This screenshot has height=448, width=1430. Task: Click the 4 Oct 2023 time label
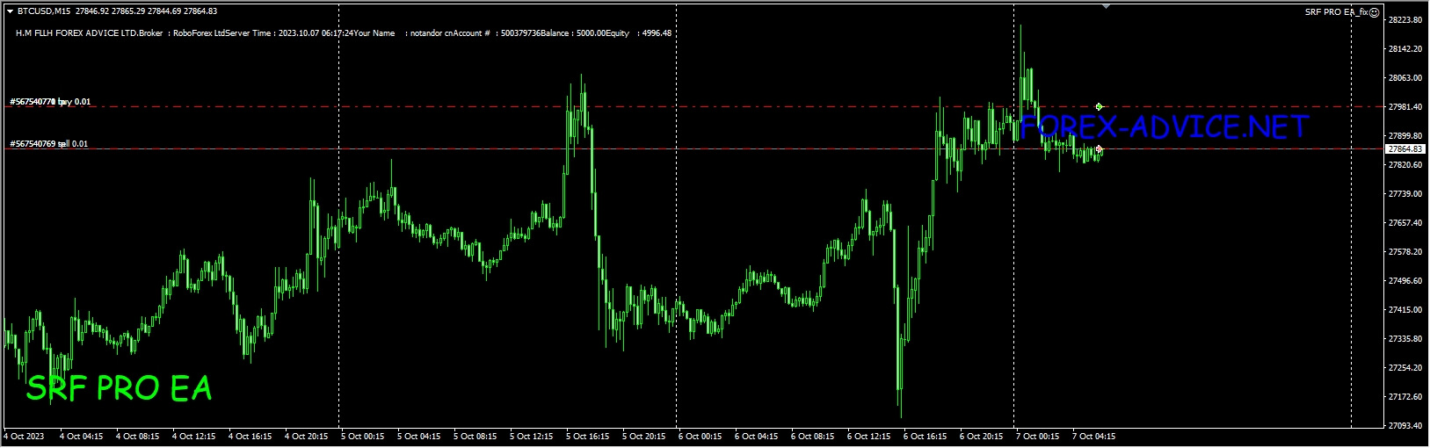coord(24,436)
